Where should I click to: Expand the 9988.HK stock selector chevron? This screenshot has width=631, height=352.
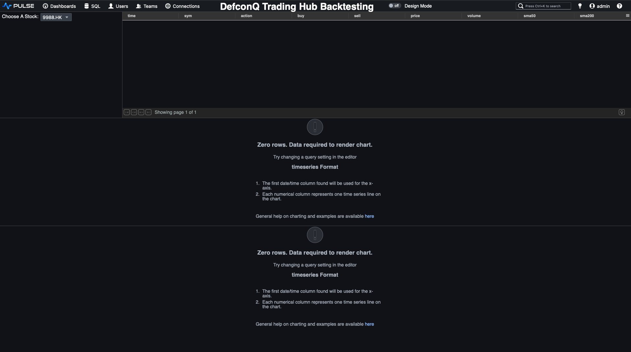(67, 17)
